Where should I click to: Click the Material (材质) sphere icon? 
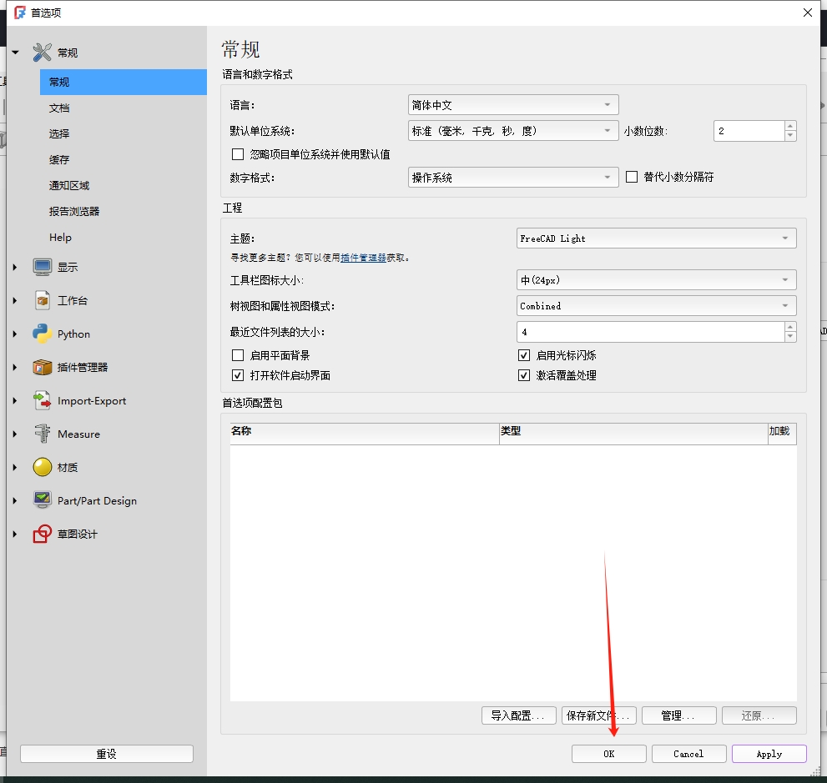click(43, 467)
